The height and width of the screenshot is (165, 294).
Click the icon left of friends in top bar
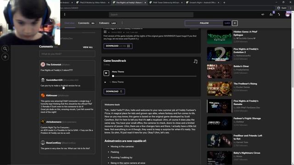pos(263,14)
